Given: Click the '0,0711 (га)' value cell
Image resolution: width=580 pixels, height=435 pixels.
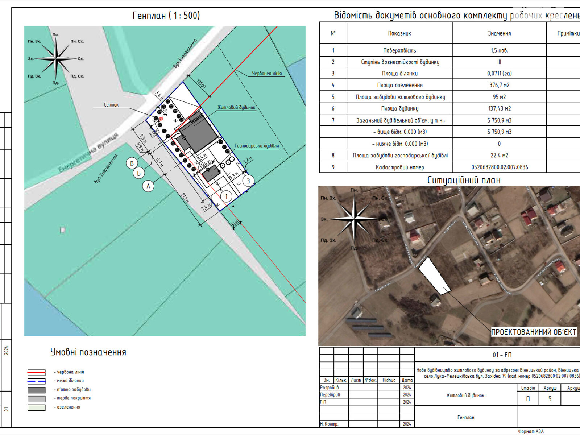Looking at the screenshot, I should pos(500,74).
